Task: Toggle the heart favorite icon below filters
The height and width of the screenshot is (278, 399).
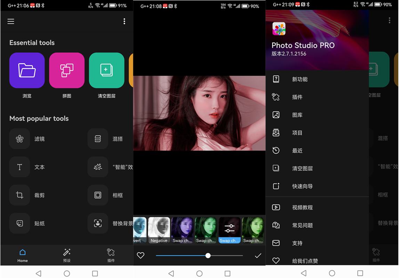Action: 140,255
